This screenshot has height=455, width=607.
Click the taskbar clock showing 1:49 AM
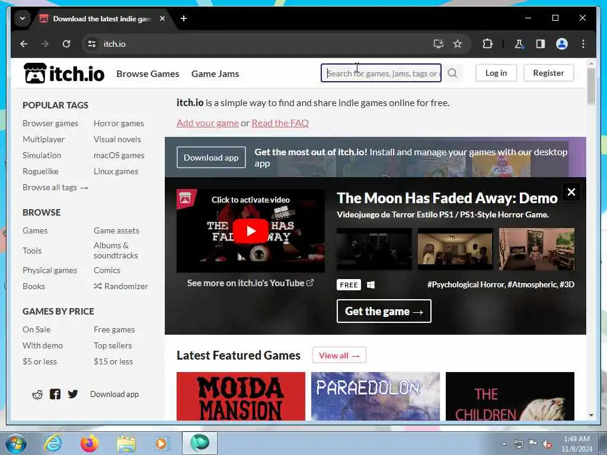pyautogui.click(x=576, y=444)
